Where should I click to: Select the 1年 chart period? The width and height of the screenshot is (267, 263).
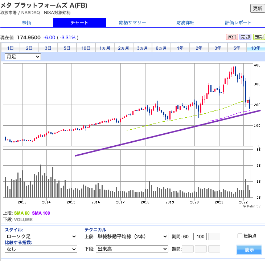tap(180, 48)
